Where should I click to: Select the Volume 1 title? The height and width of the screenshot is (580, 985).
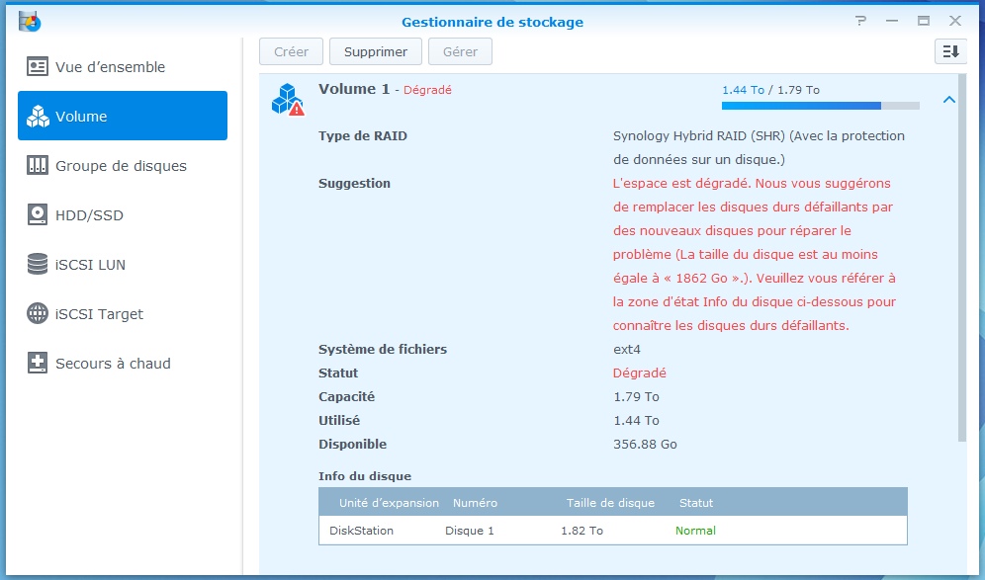(x=354, y=89)
